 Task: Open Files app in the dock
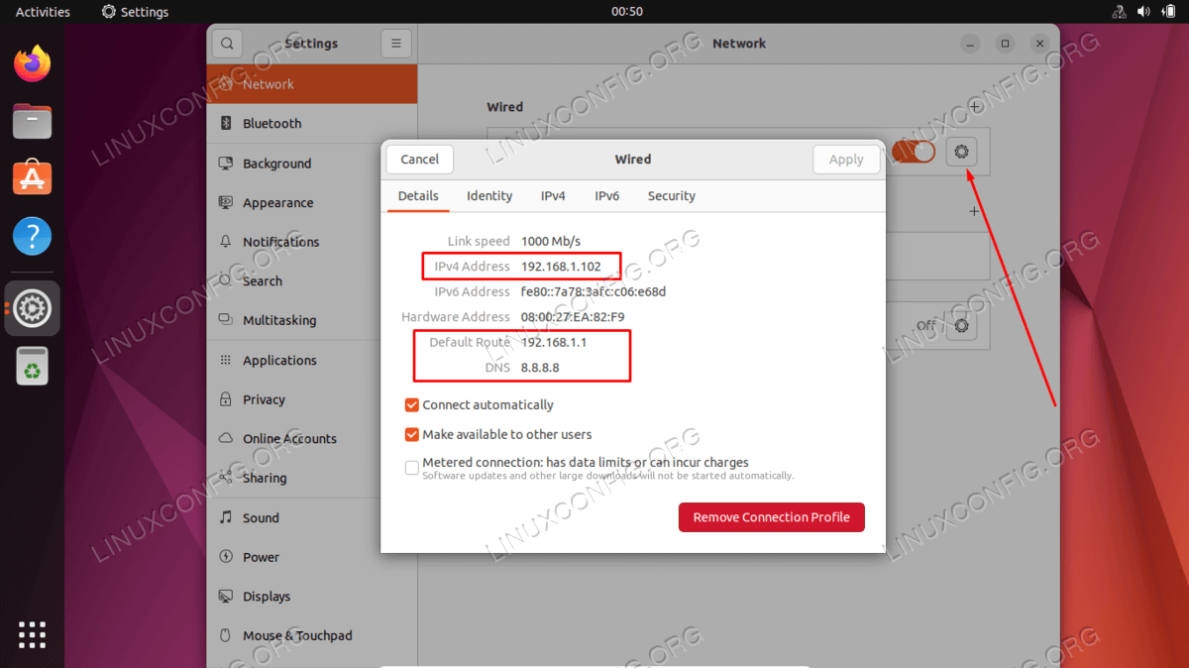33,122
